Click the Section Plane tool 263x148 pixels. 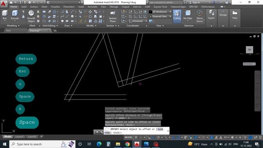click(x=113, y=16)
